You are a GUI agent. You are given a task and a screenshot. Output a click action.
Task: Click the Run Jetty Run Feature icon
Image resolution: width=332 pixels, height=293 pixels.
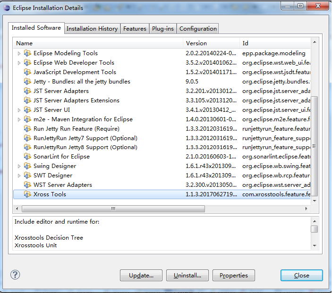tap(27, 129)
